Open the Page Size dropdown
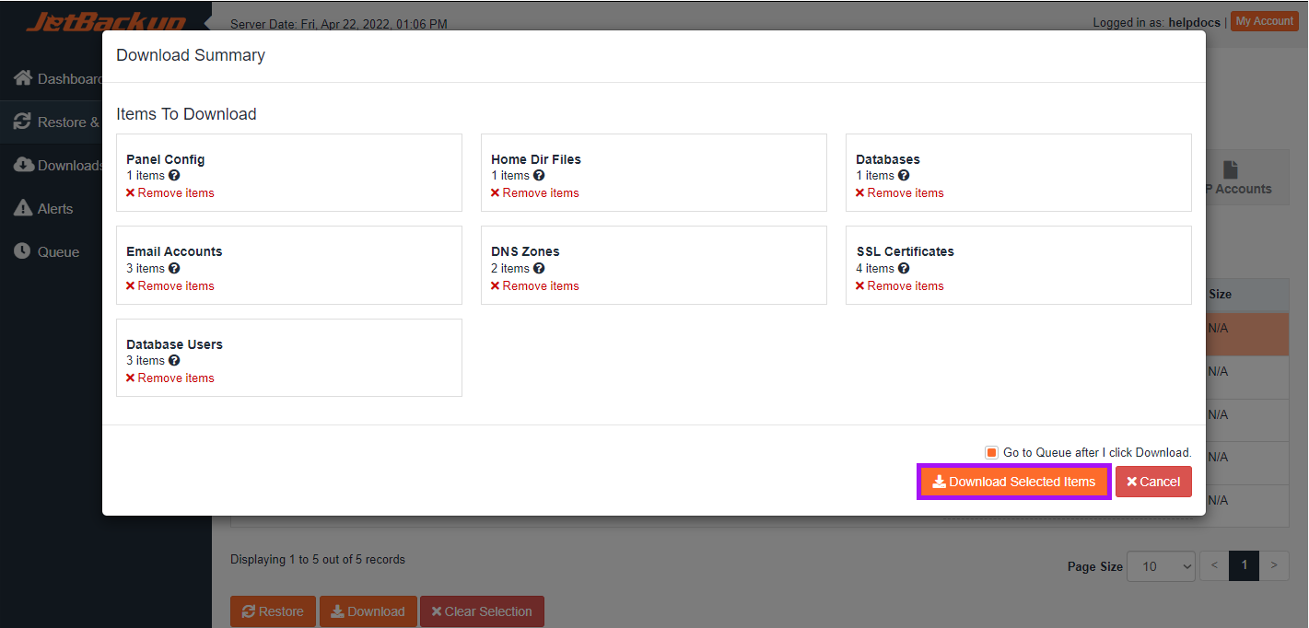The width and height of the screenshot is (1309, 628). (x=1163, y=565)
